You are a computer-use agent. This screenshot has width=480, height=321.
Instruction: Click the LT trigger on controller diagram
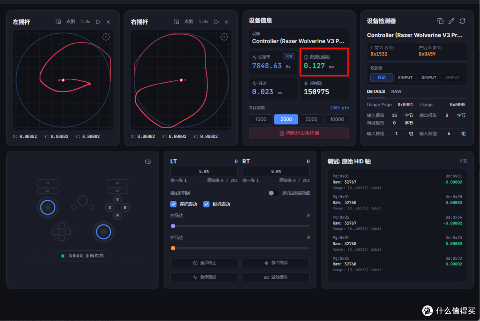pos(48,183)
